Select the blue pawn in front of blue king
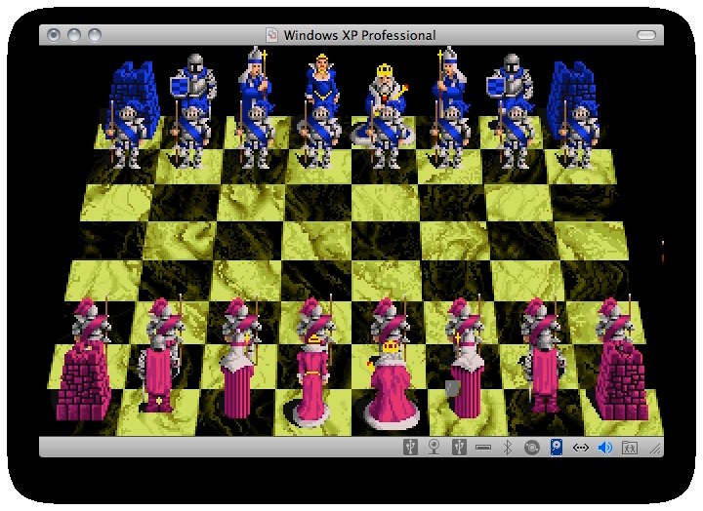 (385, 137)
